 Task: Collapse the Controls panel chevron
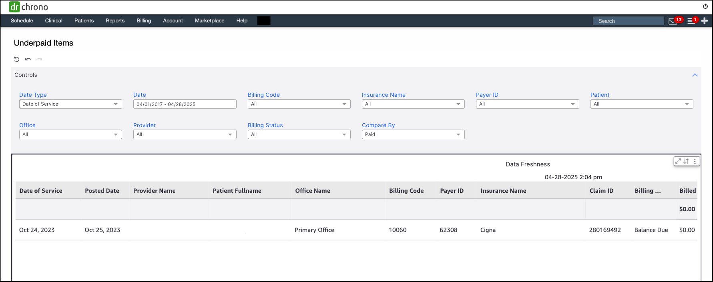point(695,75)
